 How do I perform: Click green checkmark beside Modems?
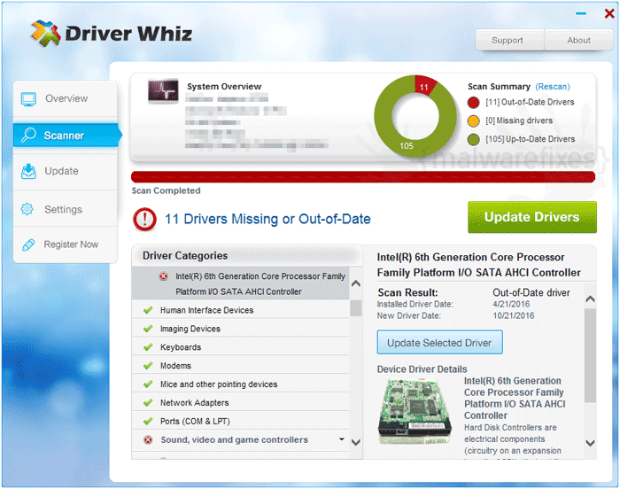(x=148, y=366)
